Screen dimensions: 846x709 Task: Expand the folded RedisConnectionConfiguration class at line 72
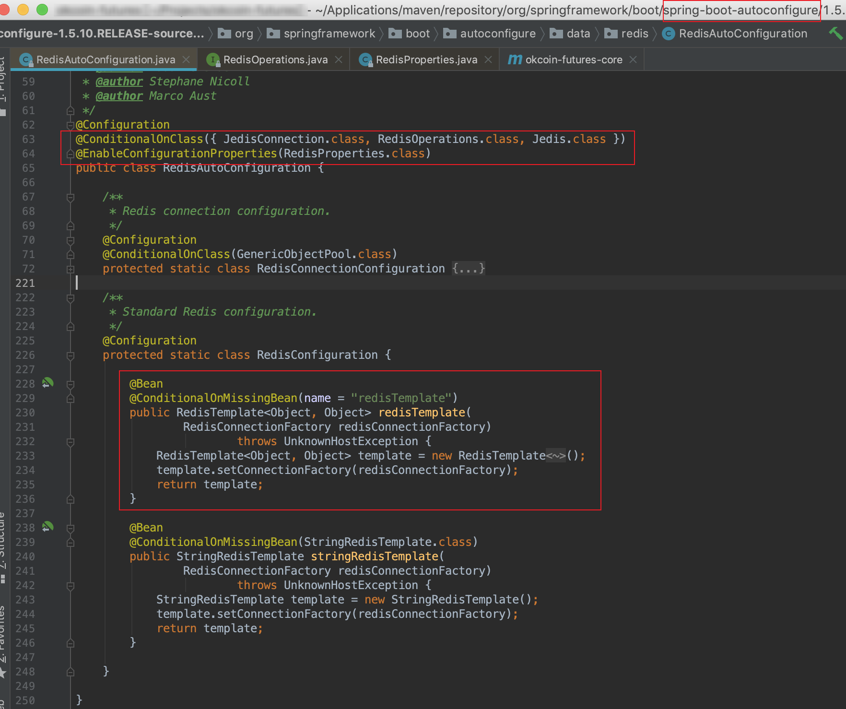coord(70,269)
